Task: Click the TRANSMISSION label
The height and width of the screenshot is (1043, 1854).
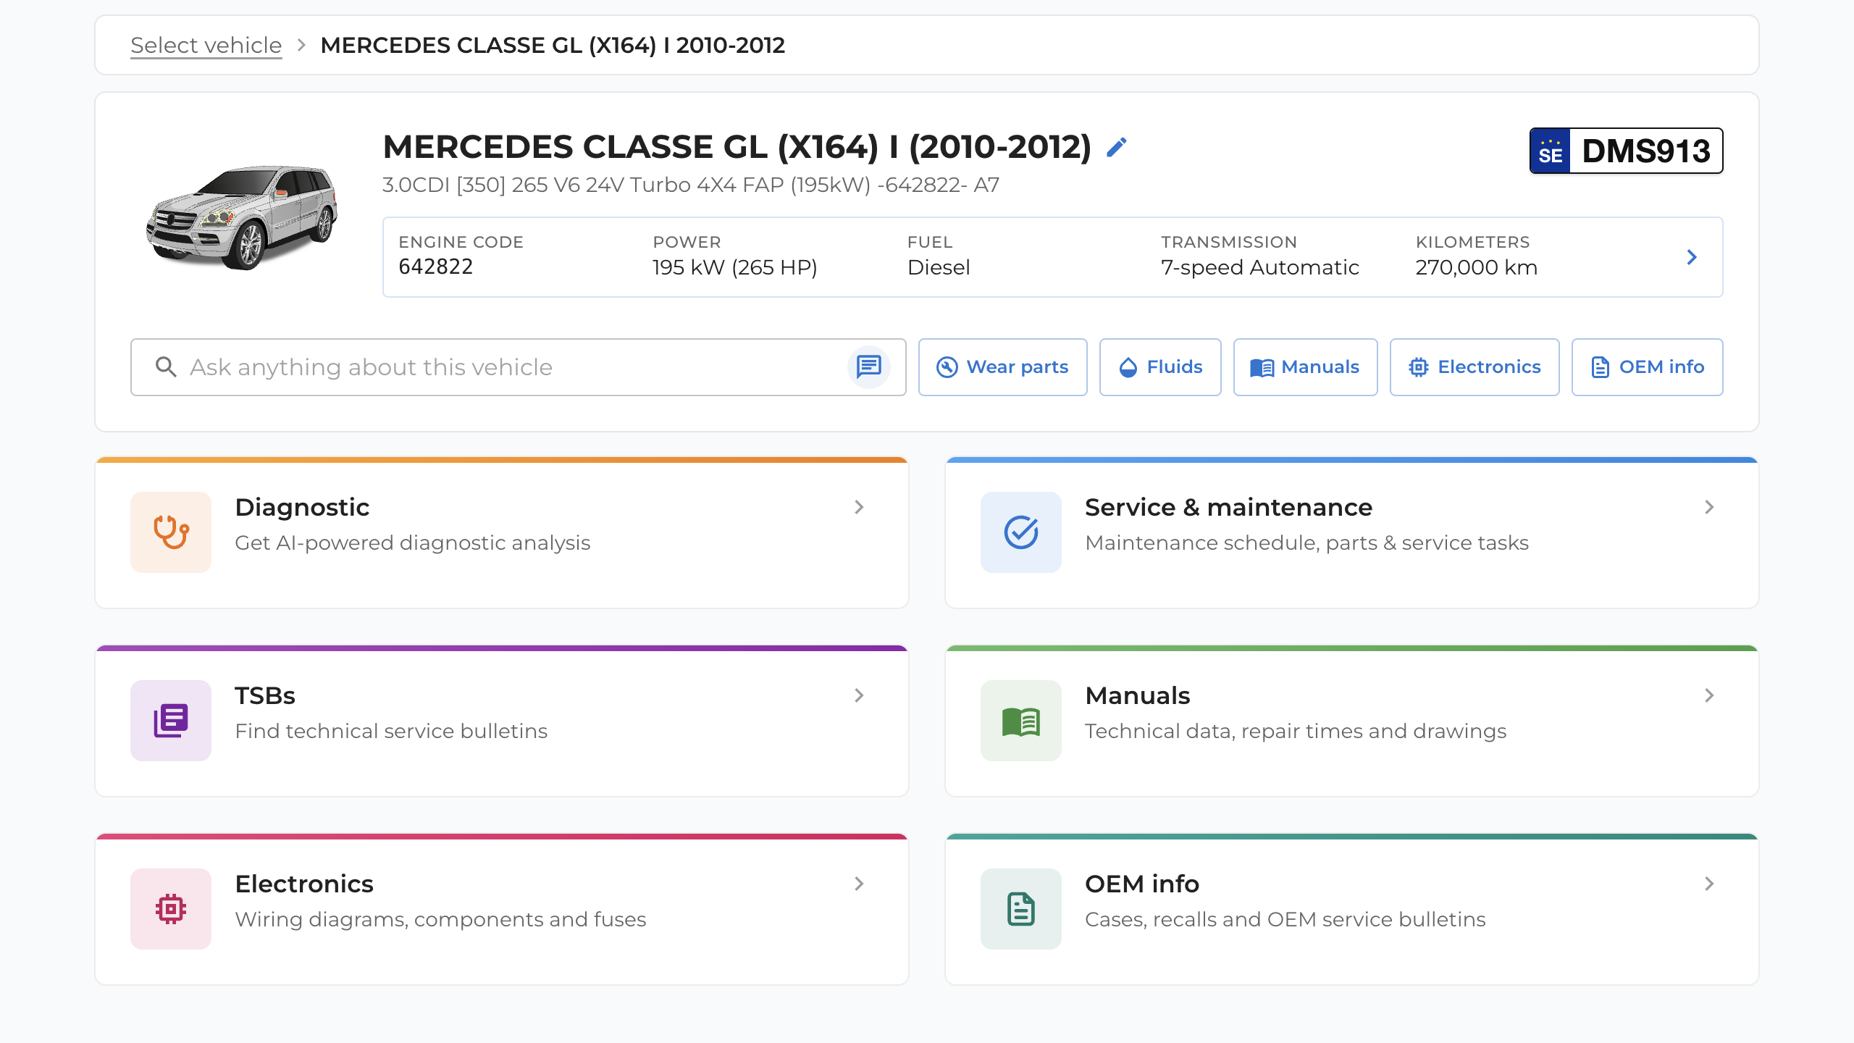Action: 1229,242
